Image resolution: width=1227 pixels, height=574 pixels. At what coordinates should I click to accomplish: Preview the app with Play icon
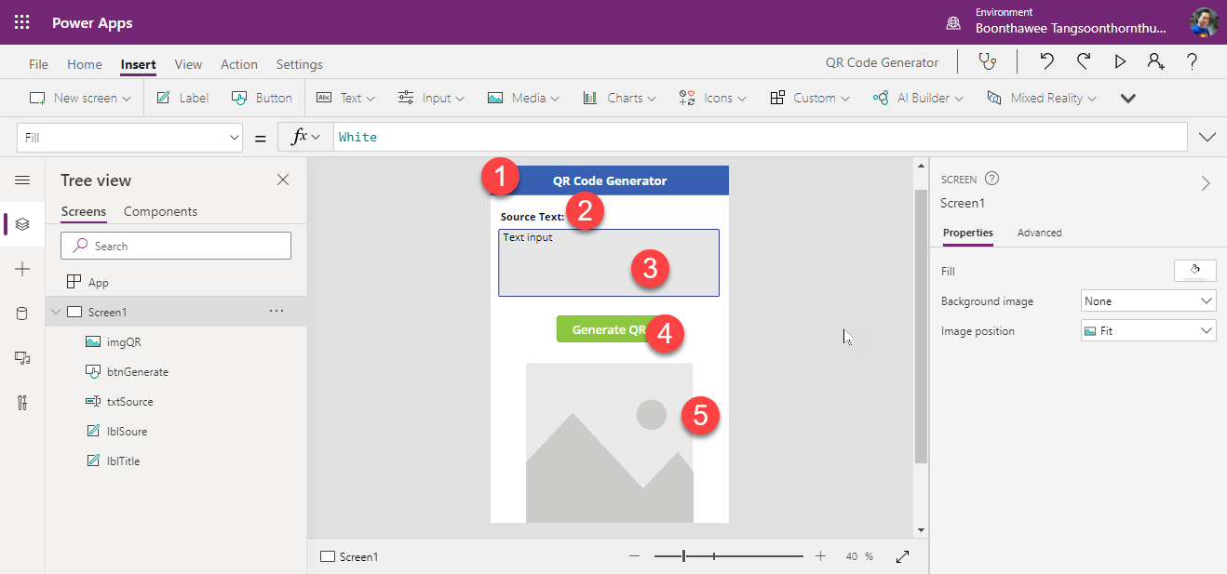point(1120,62)
